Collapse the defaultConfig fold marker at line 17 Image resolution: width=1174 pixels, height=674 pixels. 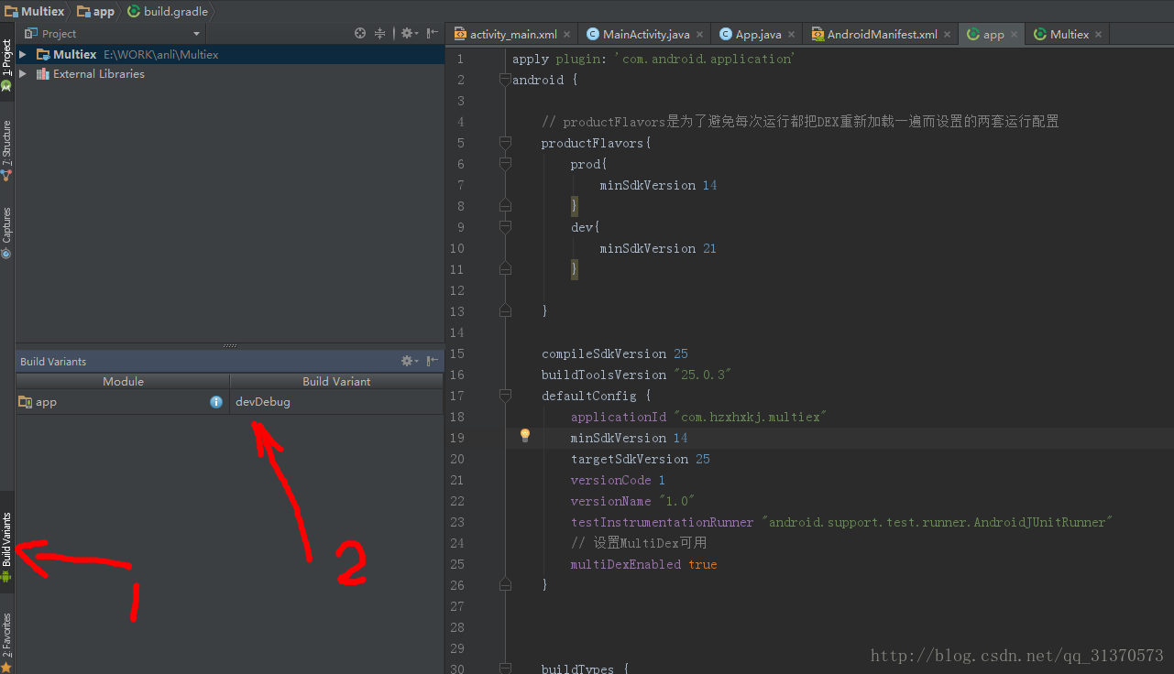coord(504,396)
